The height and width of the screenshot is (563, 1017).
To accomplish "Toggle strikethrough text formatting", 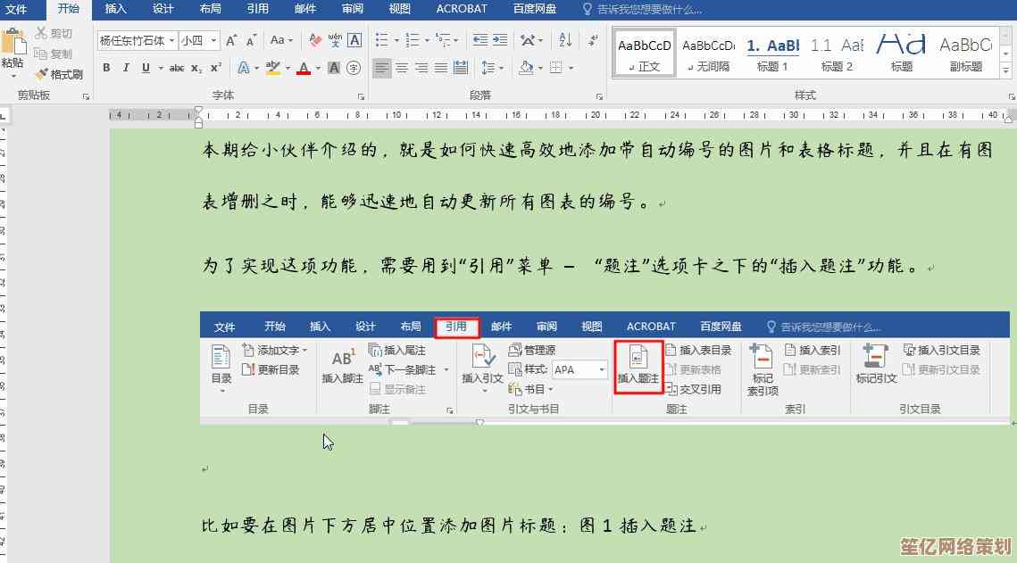I will pos(177,68).
